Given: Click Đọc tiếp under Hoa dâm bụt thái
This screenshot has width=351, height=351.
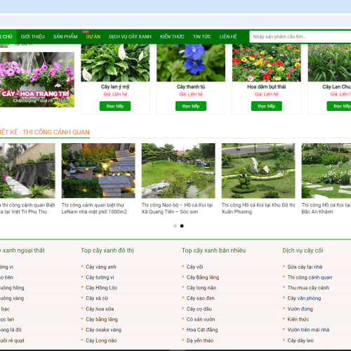Looking at the screenshot, I should (x=267, y=106).
